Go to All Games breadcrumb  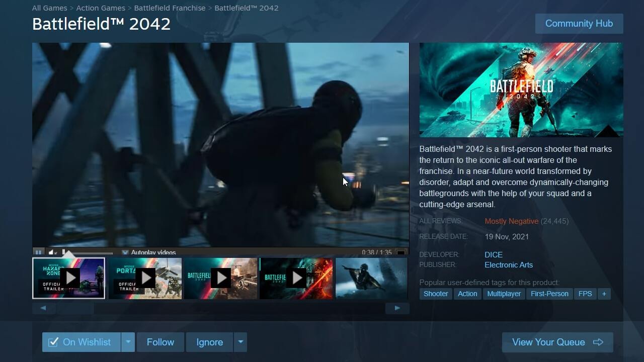50,8
